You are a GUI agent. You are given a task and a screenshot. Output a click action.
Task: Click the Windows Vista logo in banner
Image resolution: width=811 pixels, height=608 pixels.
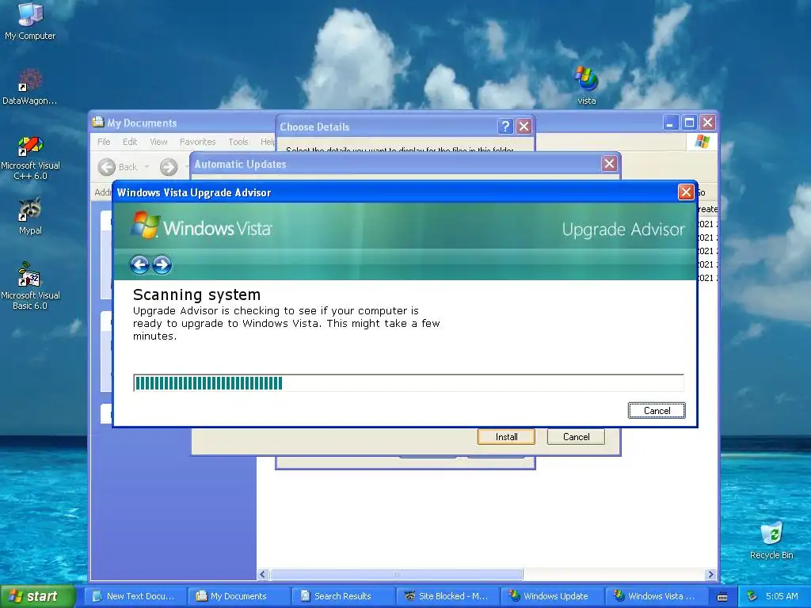(x=201, y=226)
